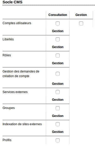
Task: Click the Rôles row label
Action: click(7, 55)
